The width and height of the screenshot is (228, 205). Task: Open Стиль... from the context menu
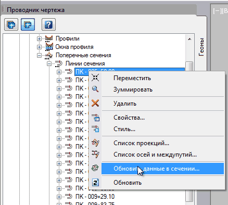[x=124, y=129]
